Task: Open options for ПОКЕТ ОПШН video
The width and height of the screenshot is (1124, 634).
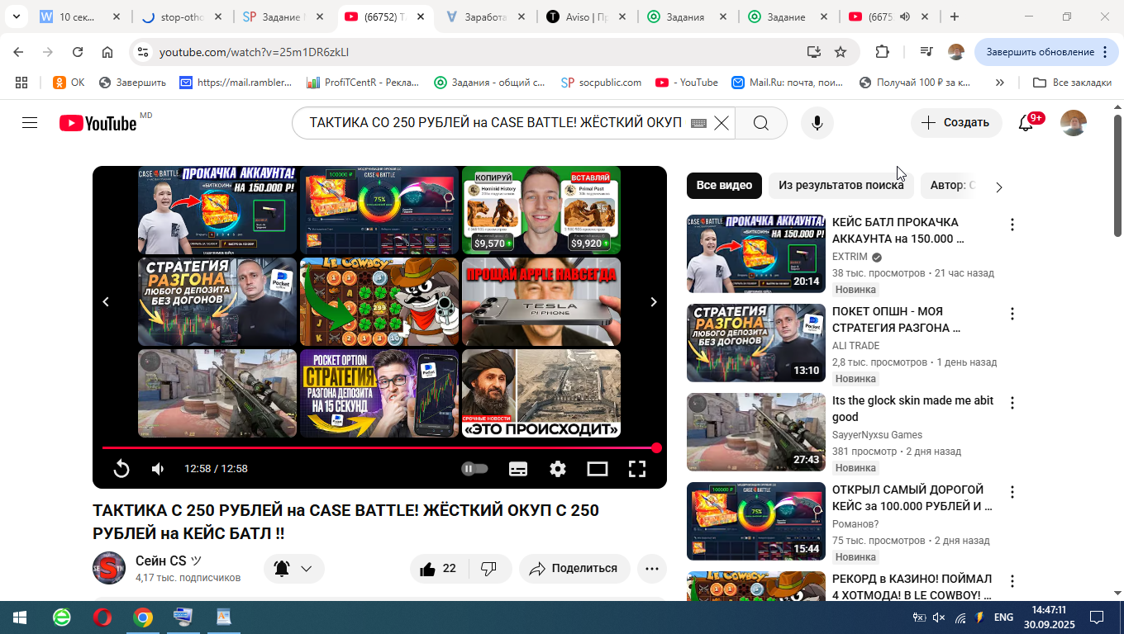Action: (x=1012, y=314)
